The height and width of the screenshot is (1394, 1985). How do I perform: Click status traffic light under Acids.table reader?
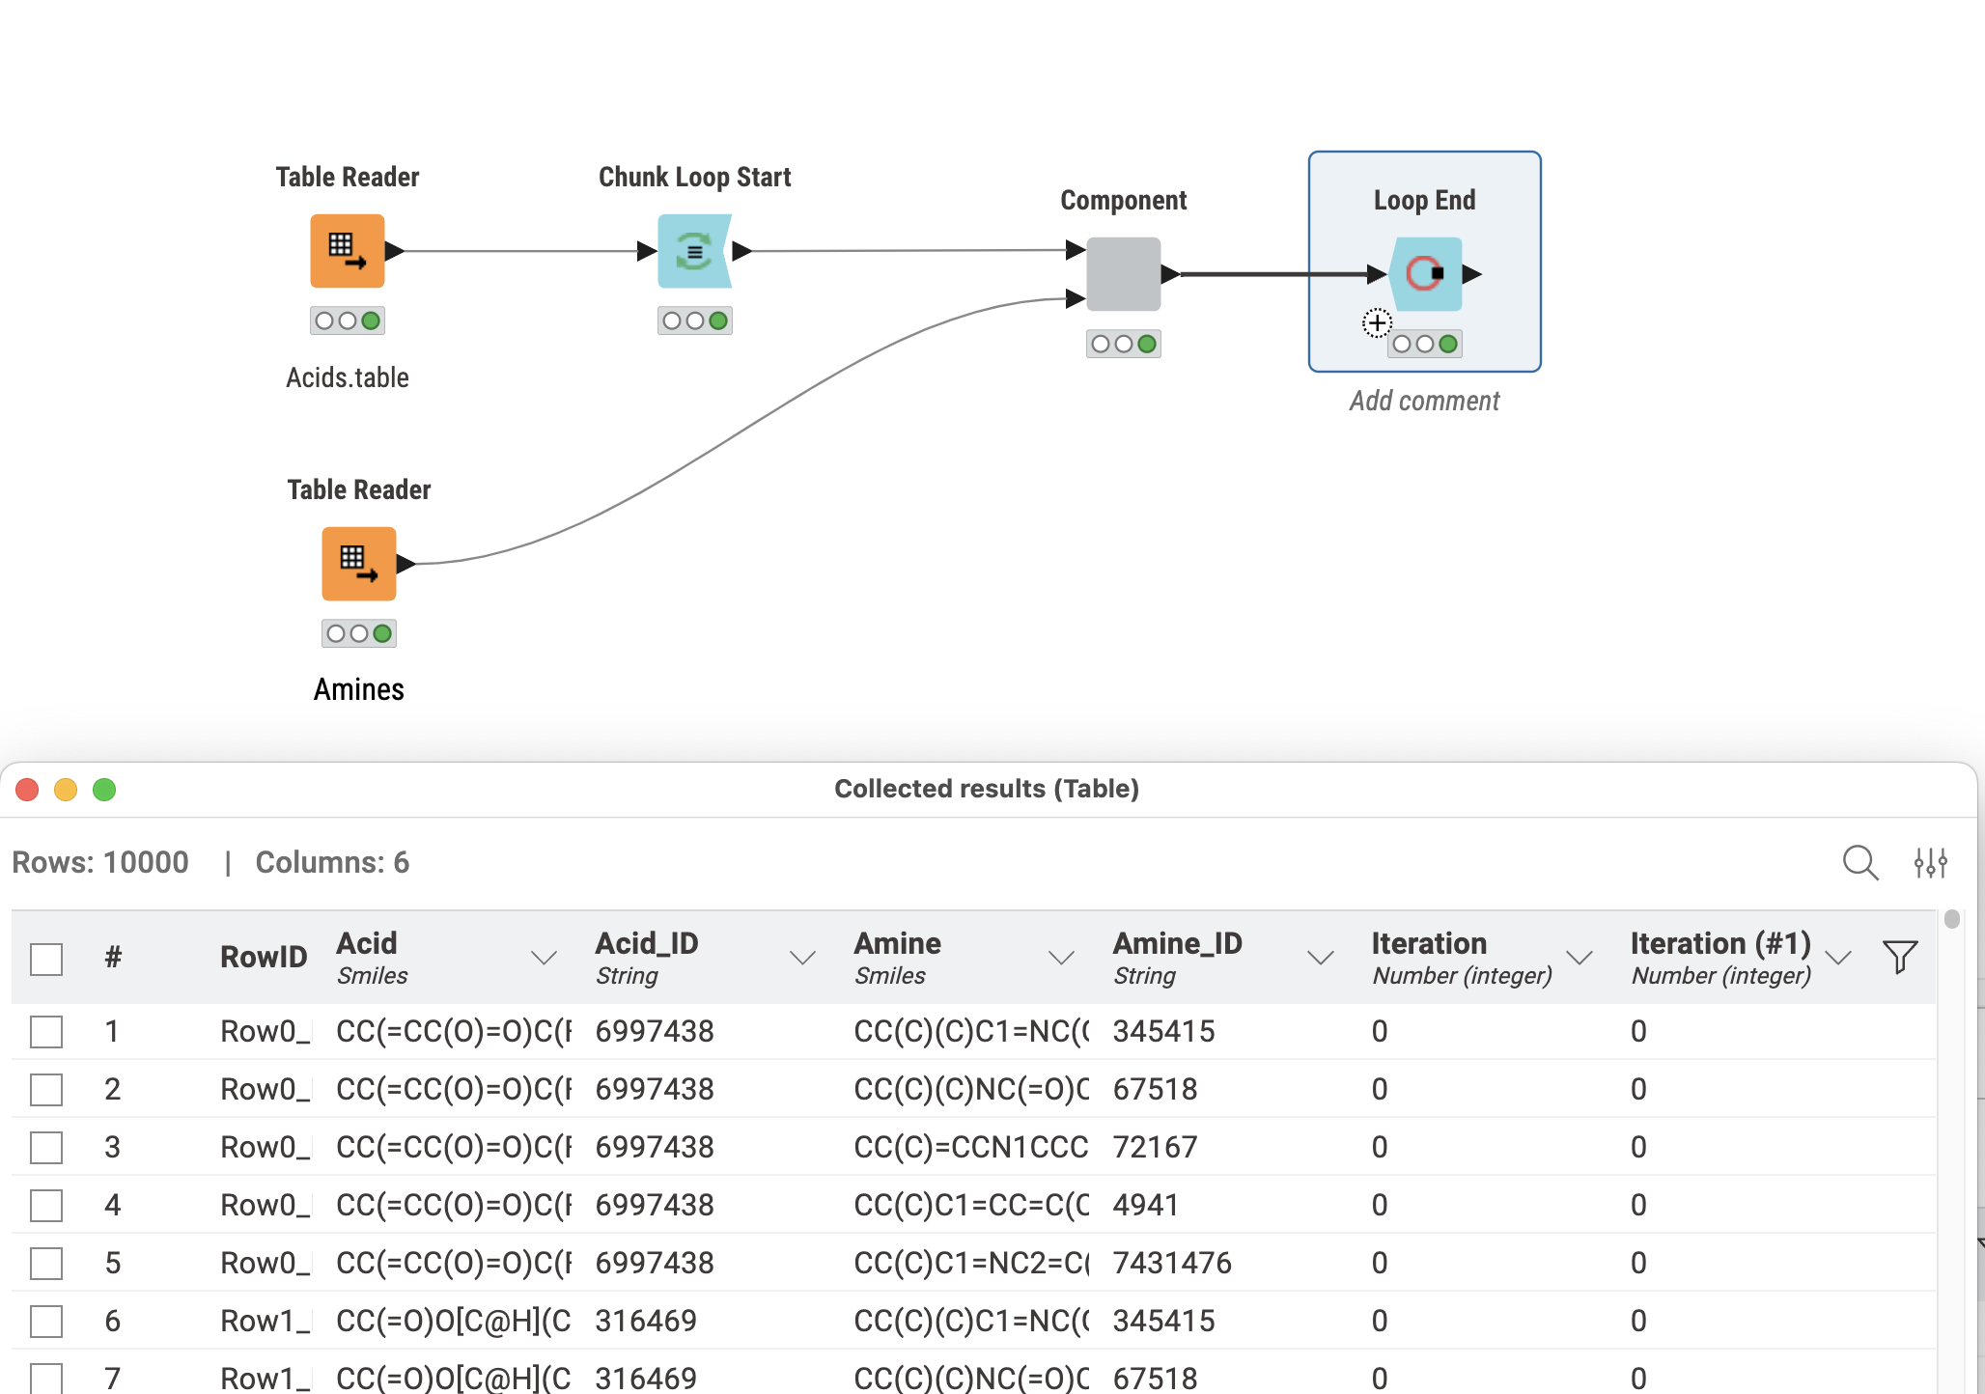pos(348,321)
